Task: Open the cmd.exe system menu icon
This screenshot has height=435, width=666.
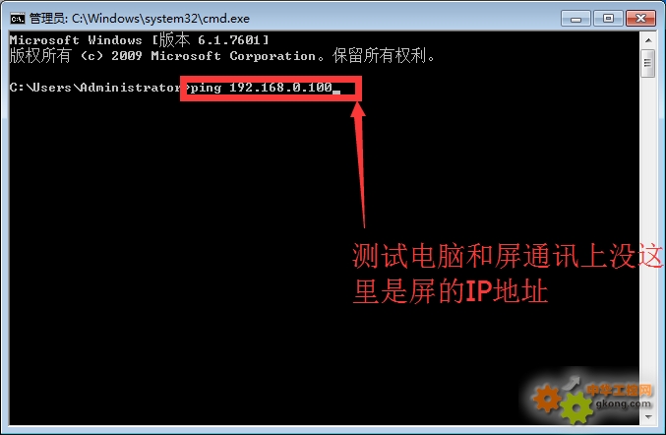Action: [18, 19]
